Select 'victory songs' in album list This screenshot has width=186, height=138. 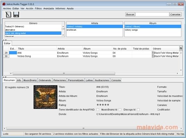pyautogui.click(x=153, y=30)
